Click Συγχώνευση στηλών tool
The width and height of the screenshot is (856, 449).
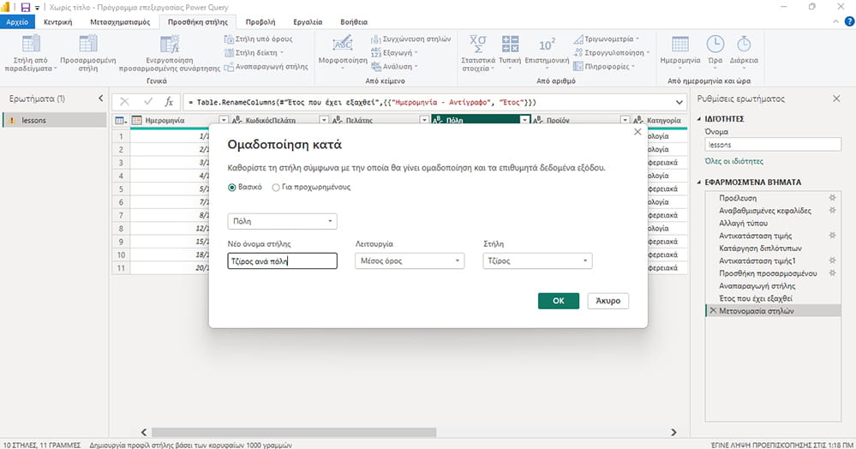tap(411, 39)
